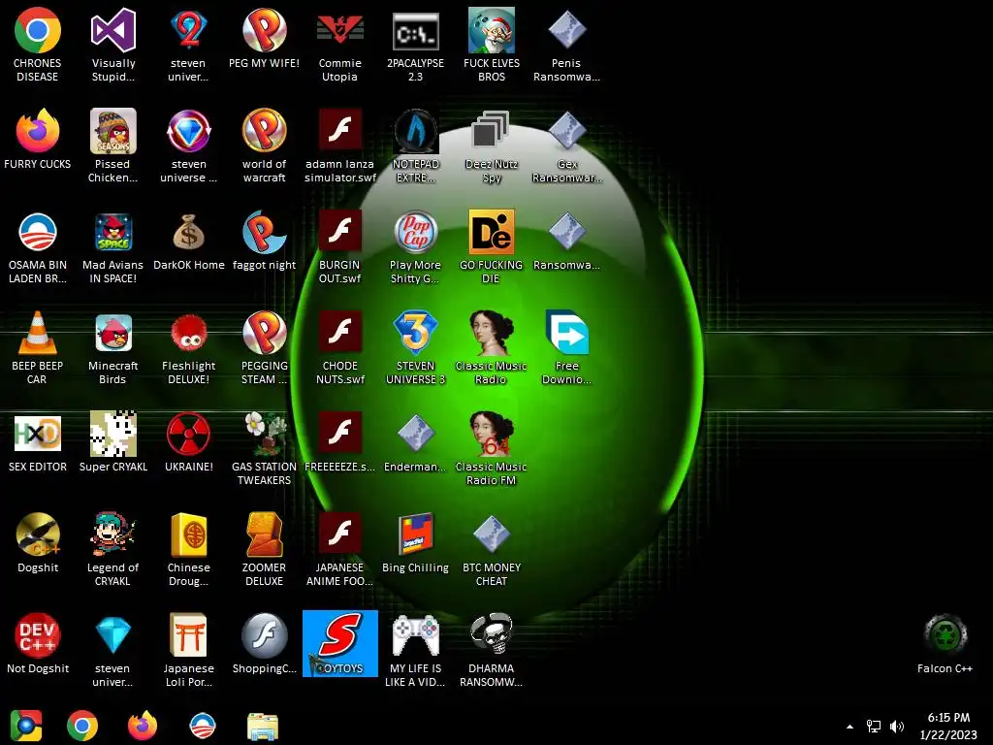Select the FREEEEEZE.s... Flash file

340,433
